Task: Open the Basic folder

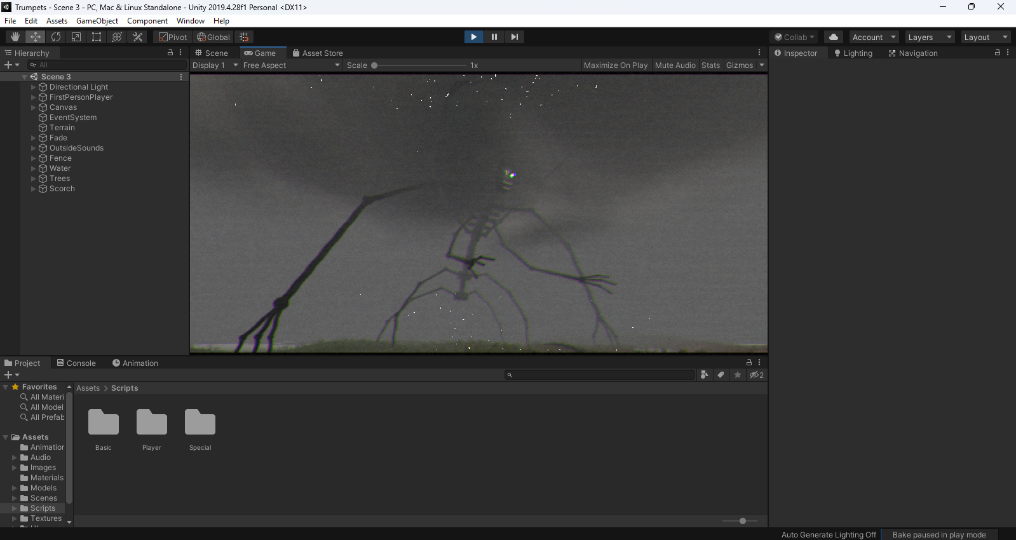Action: [x=104, y=430]
